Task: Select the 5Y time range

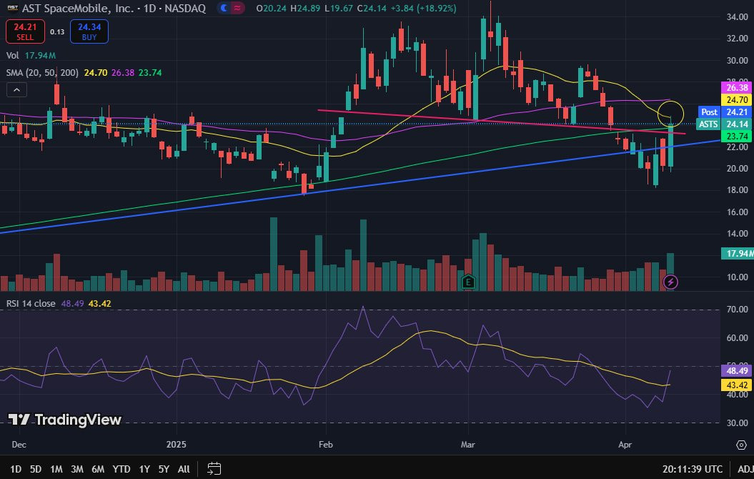Action: [x=164, y=469]
